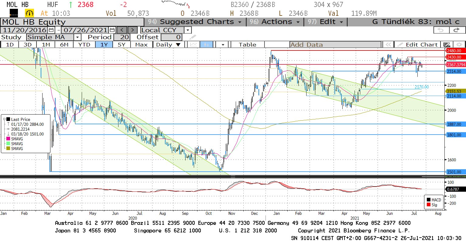Click the Period value field showing 20
The width and height of the screenshot is (466, 247).
(122, 37)
